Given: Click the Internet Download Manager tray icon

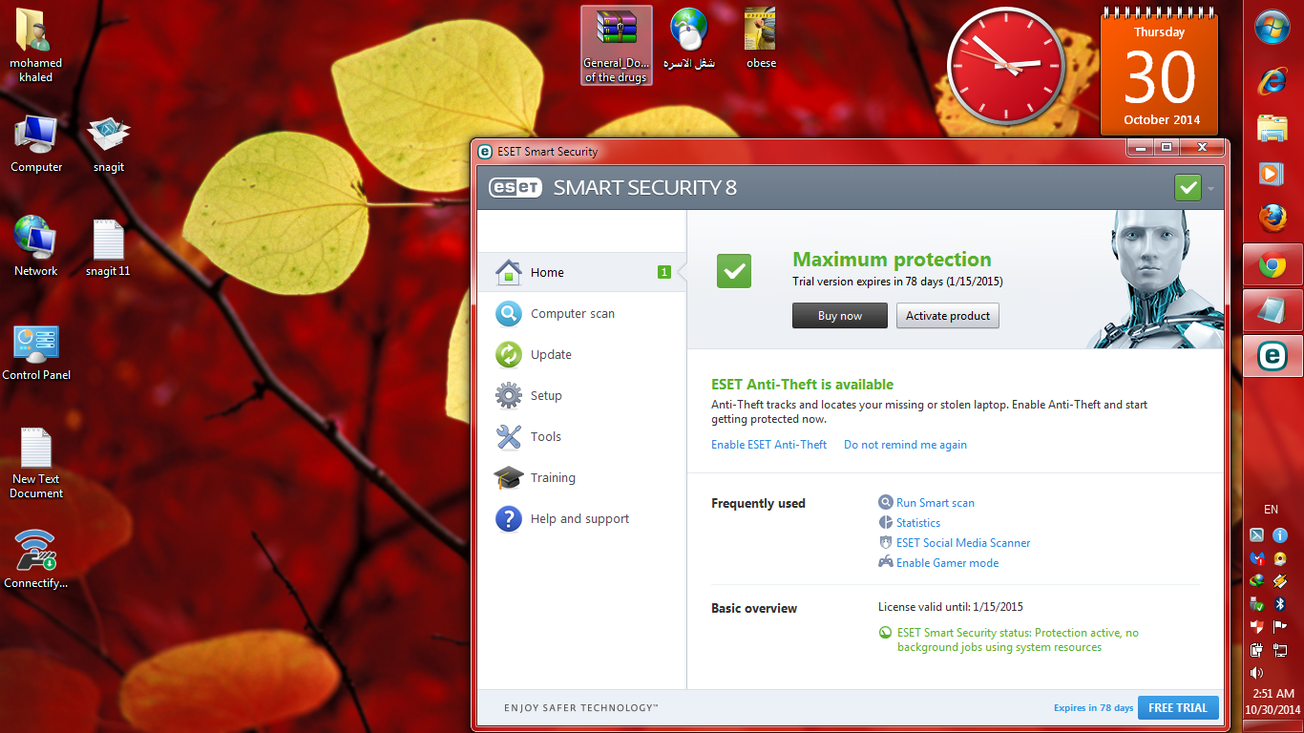Looking at the screenshot, I should tap(1257, 581).
